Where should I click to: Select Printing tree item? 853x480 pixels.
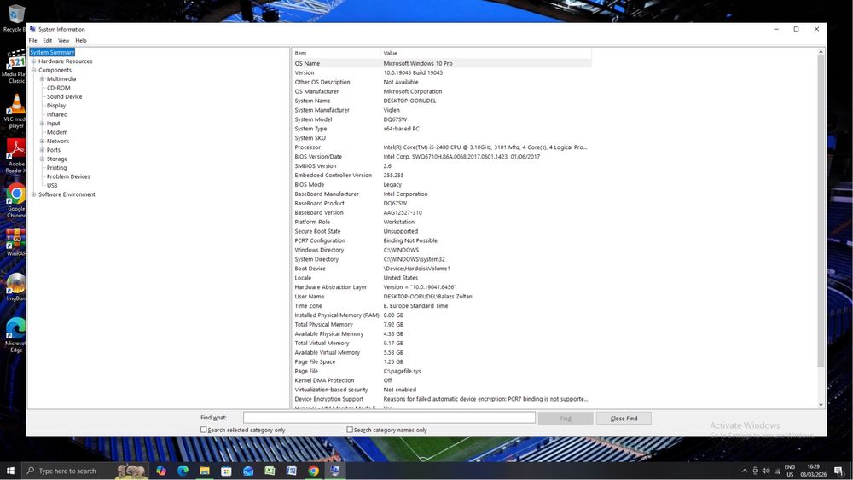click(56, 167)
